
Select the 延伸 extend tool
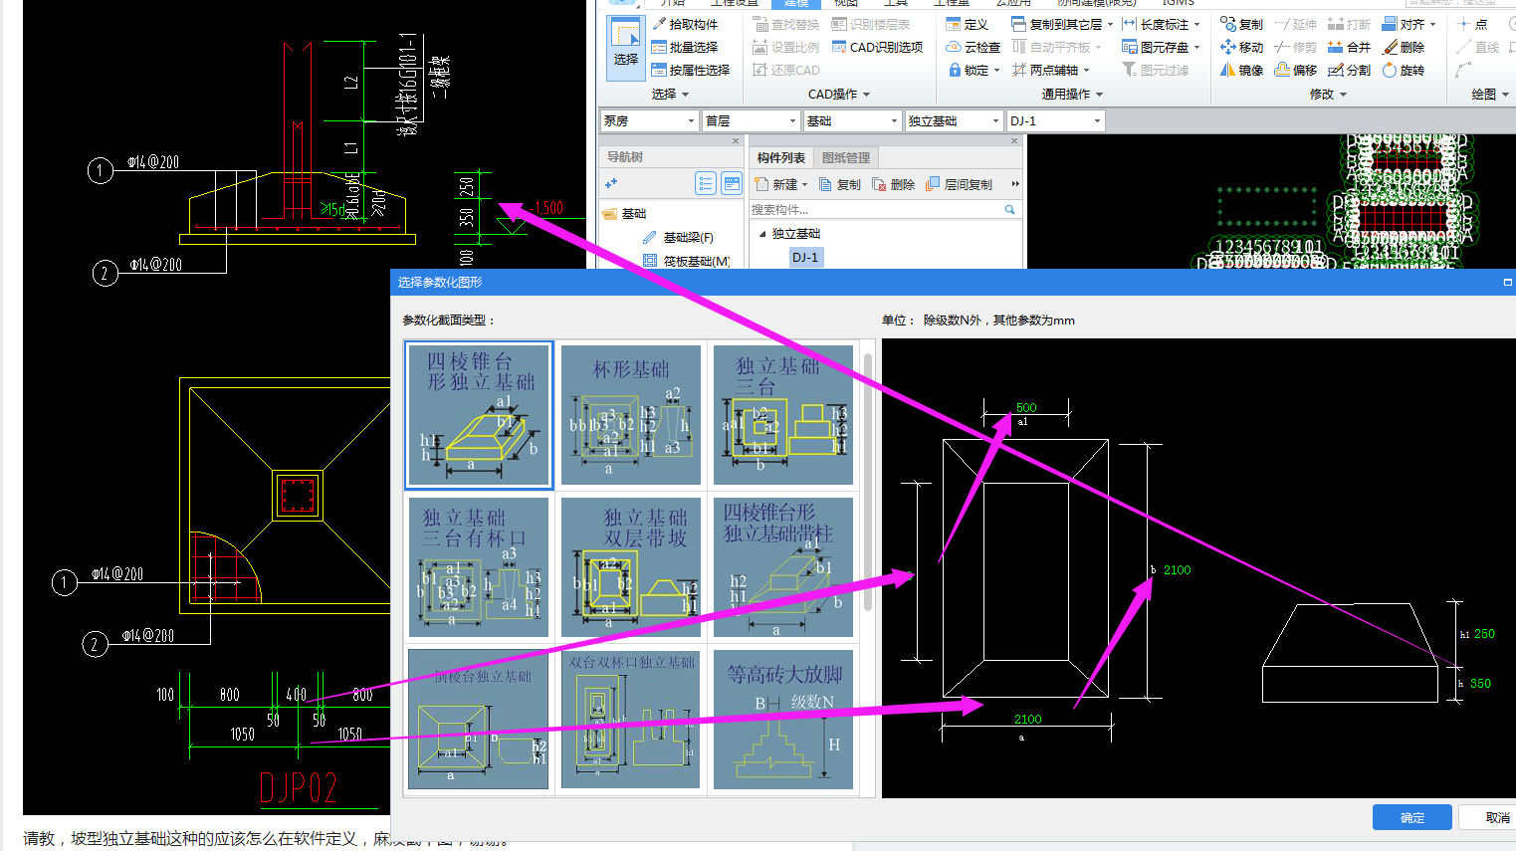pos(1295,24)
